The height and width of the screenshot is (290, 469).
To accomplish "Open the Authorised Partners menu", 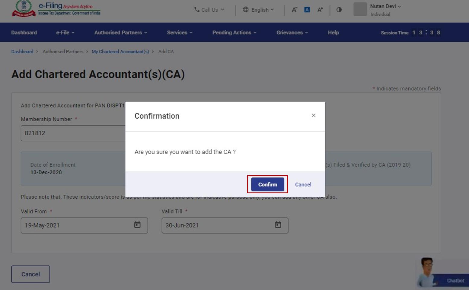I will click(x=120, y=33).
